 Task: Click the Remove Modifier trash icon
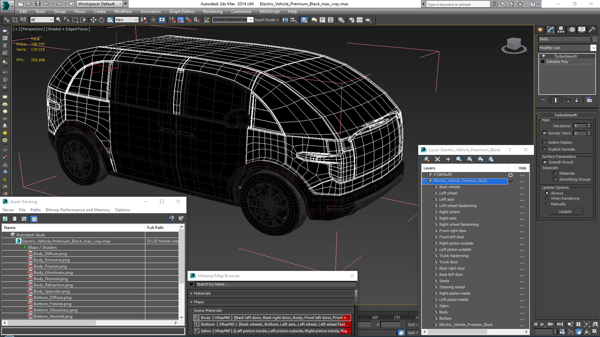pos(577,100)
